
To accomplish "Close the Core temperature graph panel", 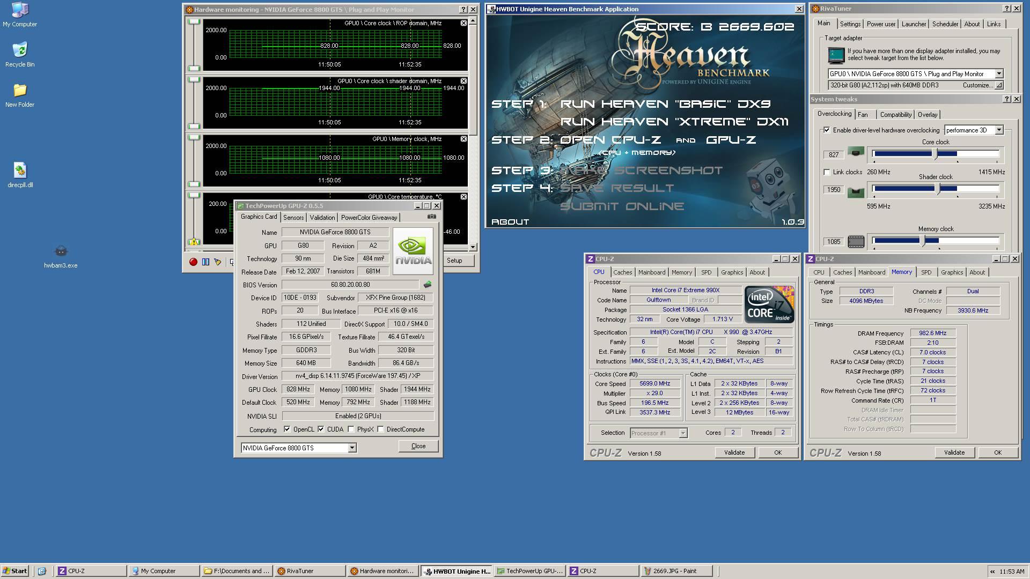I will pyautogui.click(x=464, y=197).
